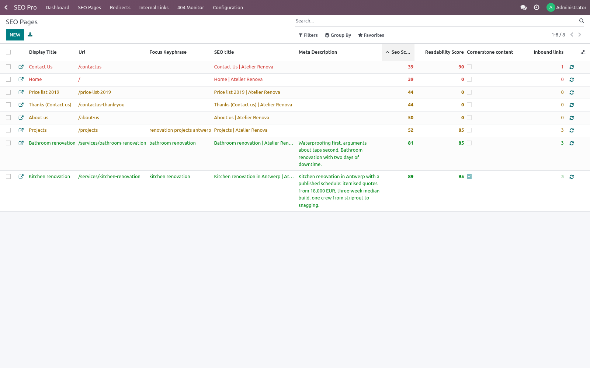Open the Administrator user menu

(x=566, y=7)
